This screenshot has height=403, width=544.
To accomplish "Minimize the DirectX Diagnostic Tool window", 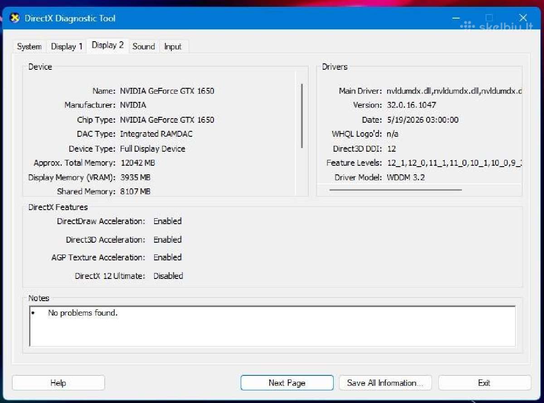I will 457,18.
